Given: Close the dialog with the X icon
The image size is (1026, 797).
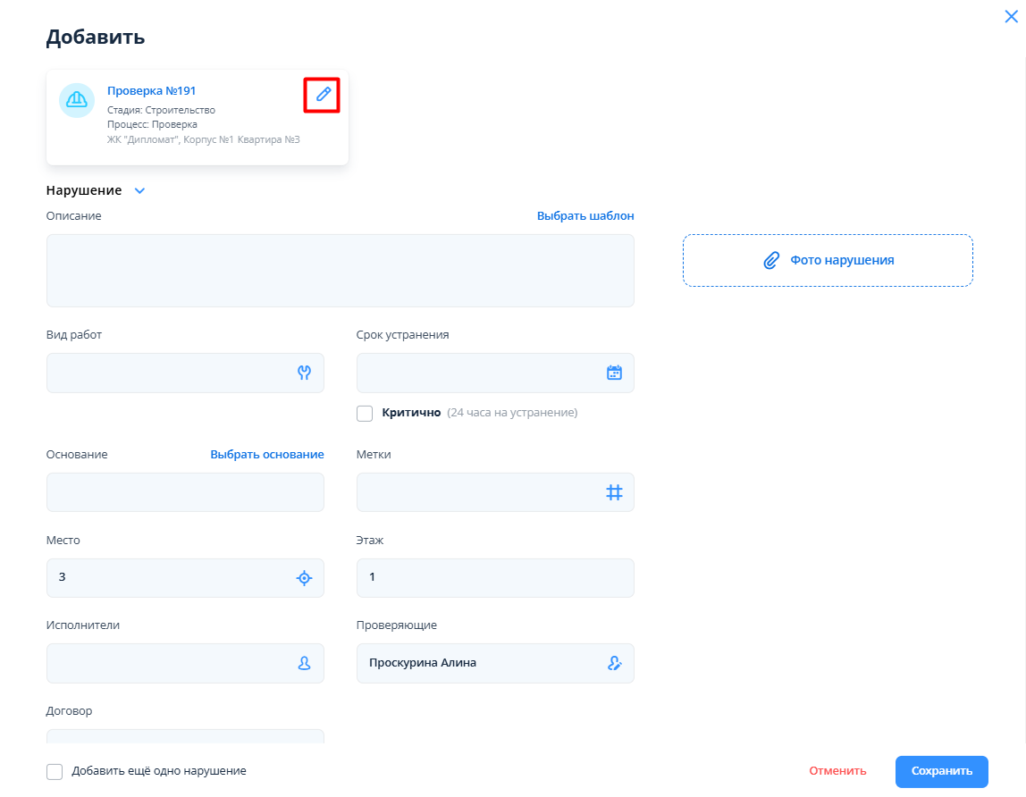Looking at the screenshot, I should click(x=1011, y=16).
